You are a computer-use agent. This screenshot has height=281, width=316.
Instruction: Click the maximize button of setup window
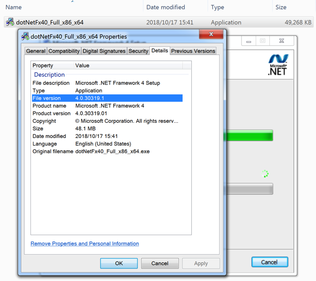263,41
